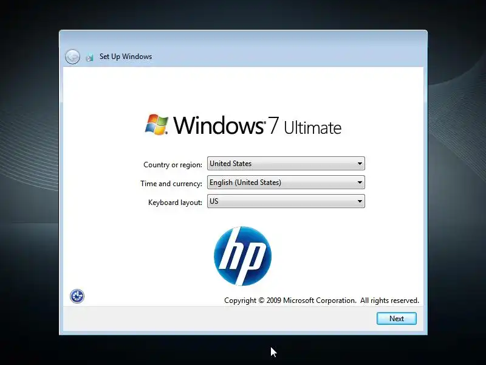Click the HP logo
The image size is (486, 365).
coord(242,256)
